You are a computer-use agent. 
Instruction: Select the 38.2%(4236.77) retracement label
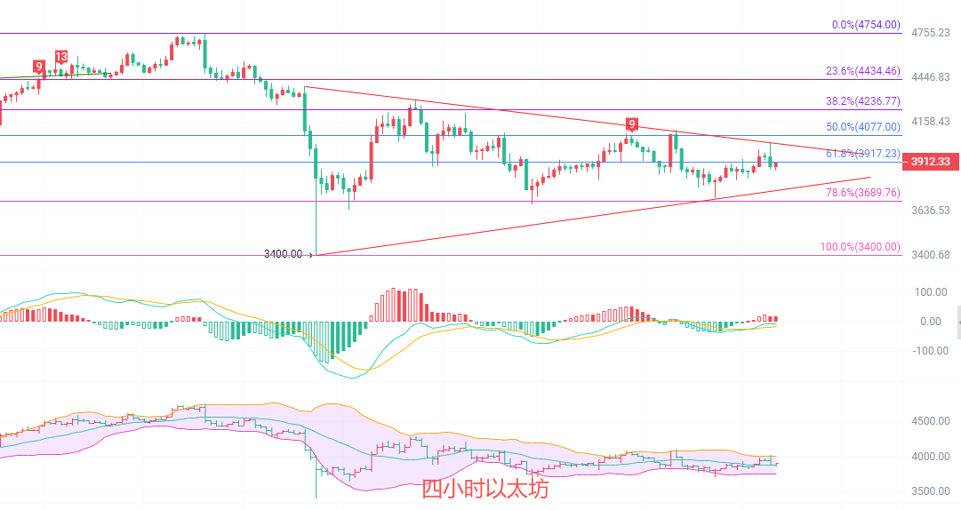pyautogui.click(x=861, y=101)
